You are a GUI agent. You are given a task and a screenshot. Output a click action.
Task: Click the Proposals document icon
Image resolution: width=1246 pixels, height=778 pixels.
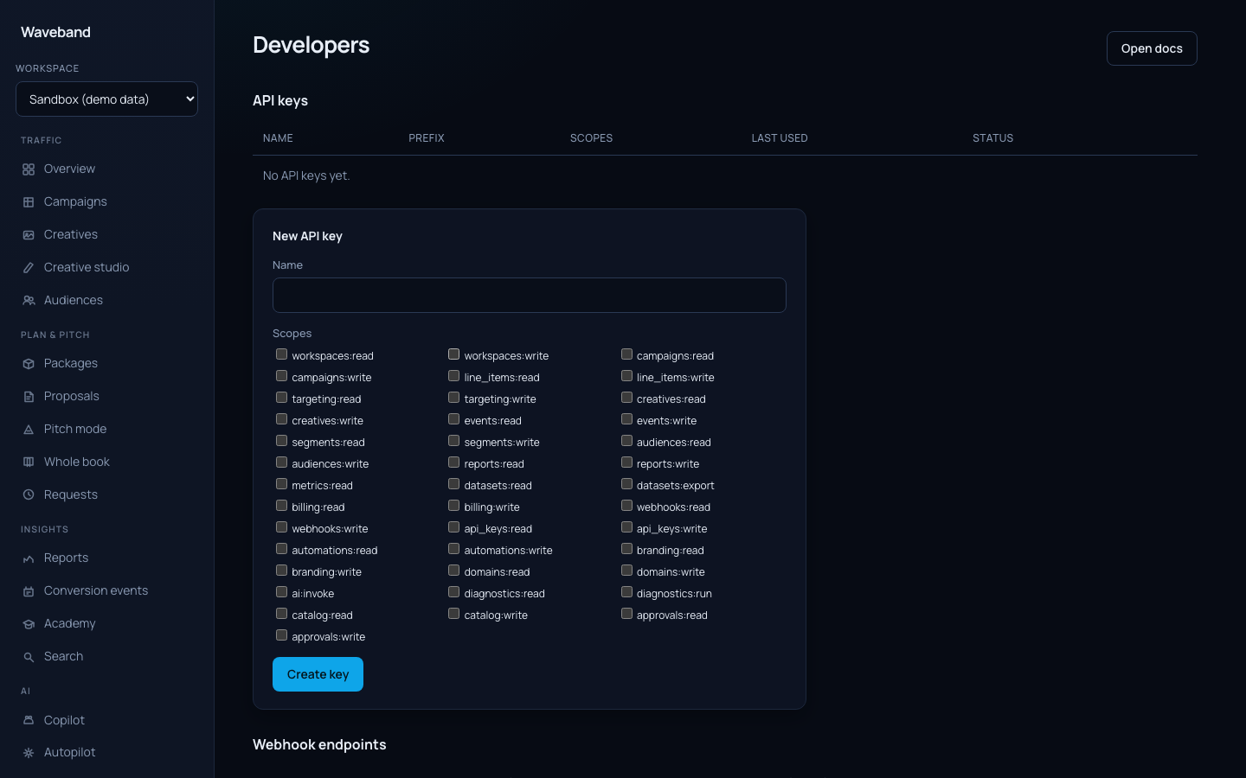pos(29,397)
